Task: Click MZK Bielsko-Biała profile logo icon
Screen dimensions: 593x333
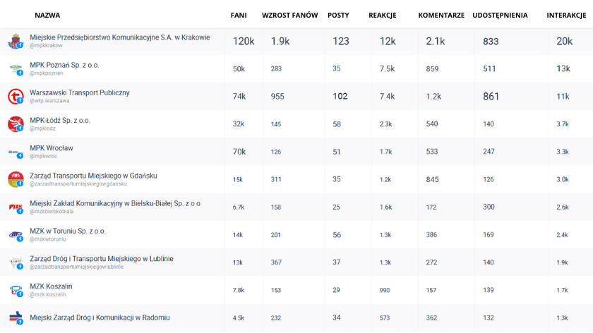Action: click(16, 207)
